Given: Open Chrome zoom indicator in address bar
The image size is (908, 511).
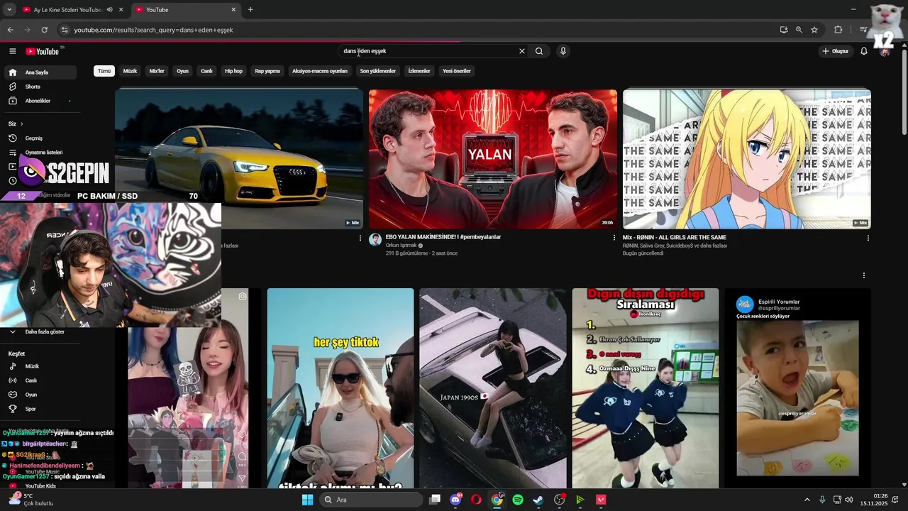Looking at the screenshot, I should pyautogui.click(x=799, y=30).
